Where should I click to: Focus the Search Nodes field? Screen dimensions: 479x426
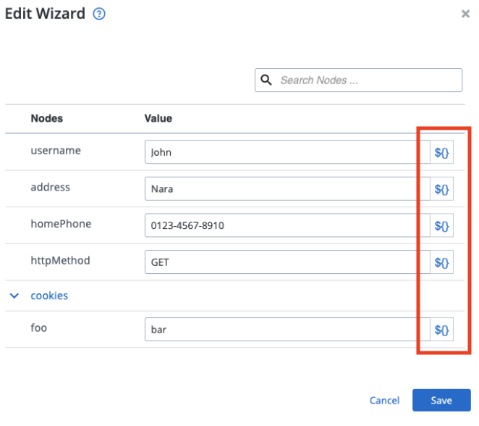pyautogui.click(x=358, y=80)
